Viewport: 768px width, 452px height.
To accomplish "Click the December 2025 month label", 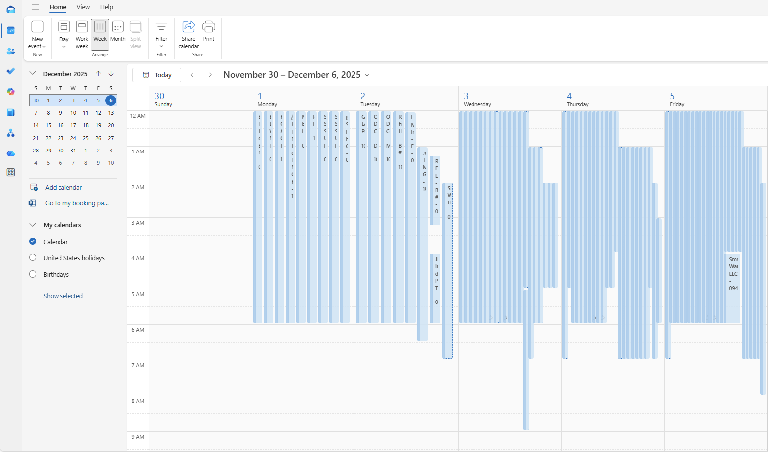I will click(x=65, y=74).
